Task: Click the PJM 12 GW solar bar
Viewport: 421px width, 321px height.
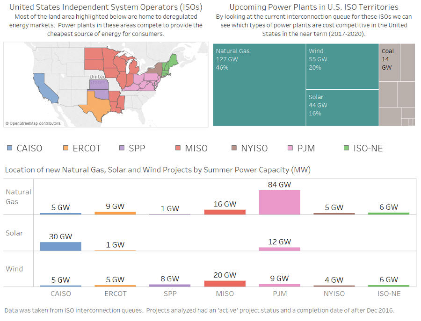Action: (279, 249)
